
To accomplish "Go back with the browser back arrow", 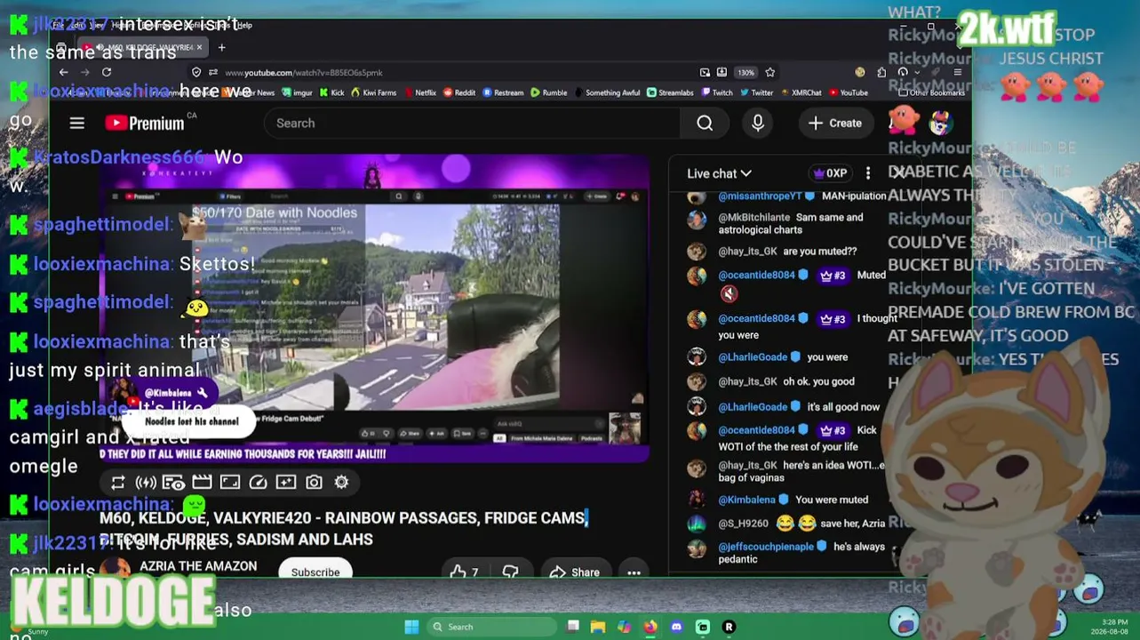I will coord(64,73).
